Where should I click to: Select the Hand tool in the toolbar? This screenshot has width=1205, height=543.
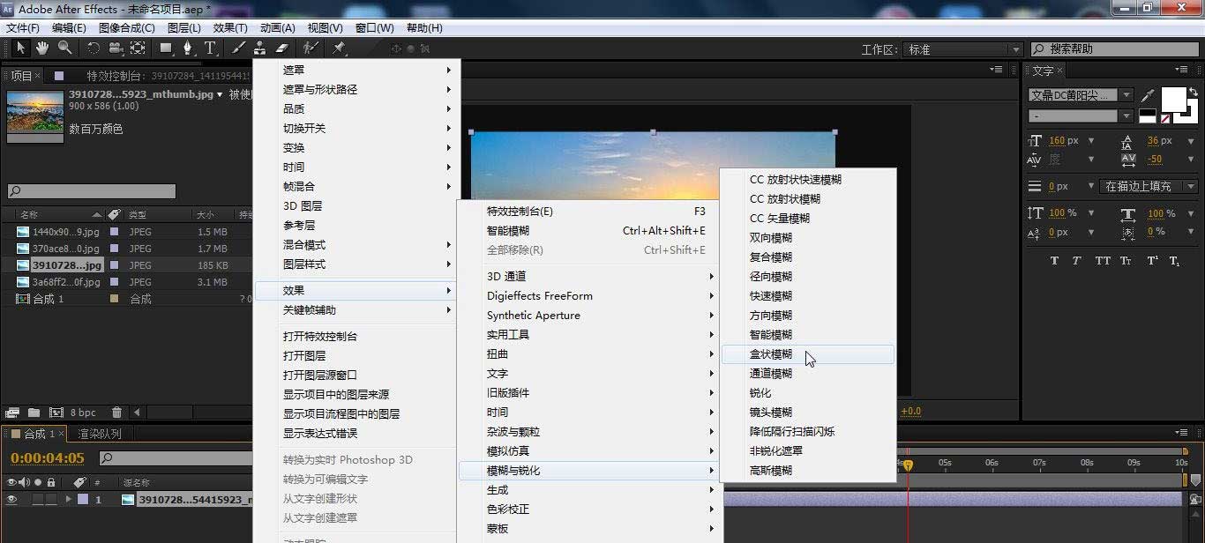[x=42, y=48]
